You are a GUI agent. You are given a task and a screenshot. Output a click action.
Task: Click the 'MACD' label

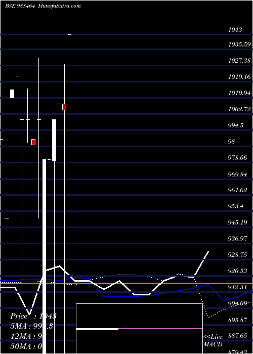coord(213,344)
